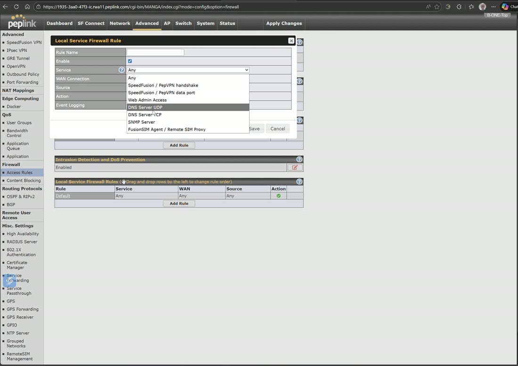Screen dimensions: 518x366
Task: Collapse the Service dropdown
Action: (188, 70)
